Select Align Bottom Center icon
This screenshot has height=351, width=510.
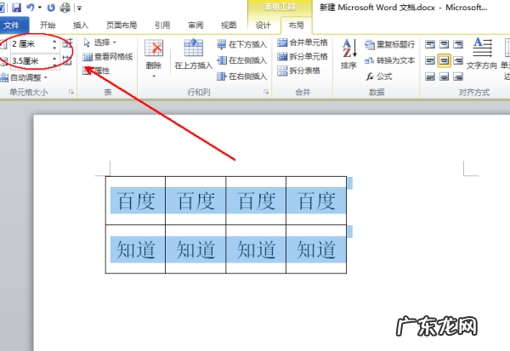(444, 76)
